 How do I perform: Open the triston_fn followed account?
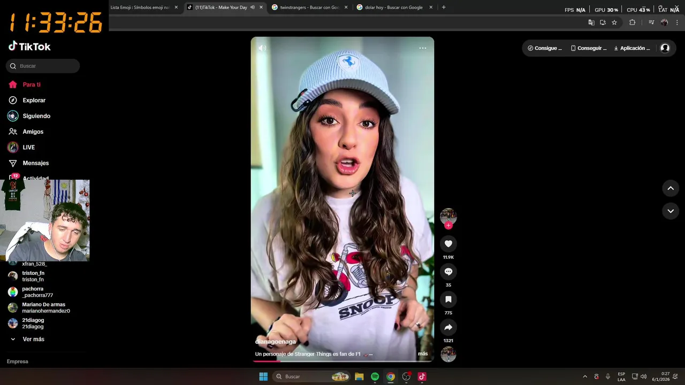(x=33, y=276)
